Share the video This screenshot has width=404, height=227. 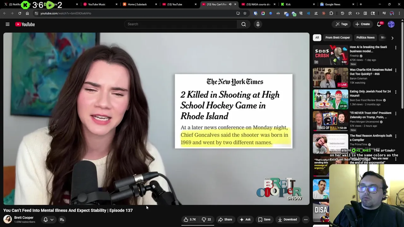[x=225, y=220]
